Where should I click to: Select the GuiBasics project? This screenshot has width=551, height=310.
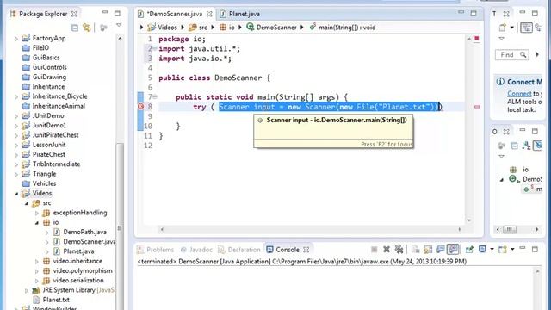click(41, 58)
